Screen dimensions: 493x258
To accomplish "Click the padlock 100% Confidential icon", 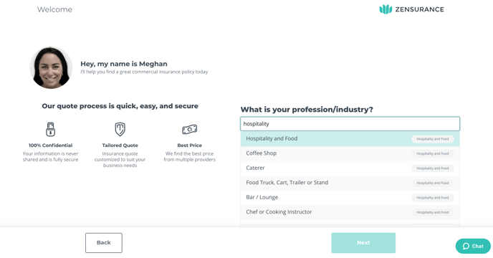I will click(50, 129).
